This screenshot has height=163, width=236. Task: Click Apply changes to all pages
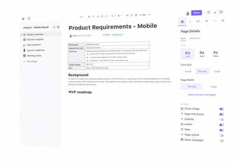202,95
